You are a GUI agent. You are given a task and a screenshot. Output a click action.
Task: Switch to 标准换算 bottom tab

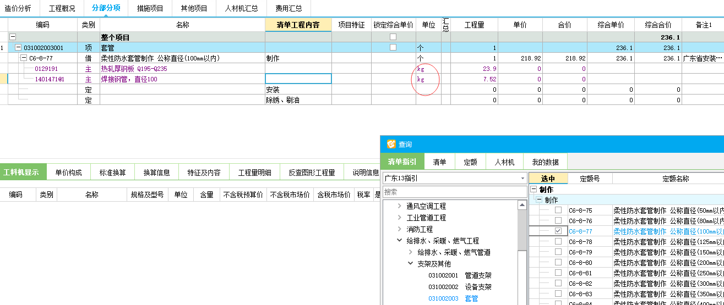112,173
